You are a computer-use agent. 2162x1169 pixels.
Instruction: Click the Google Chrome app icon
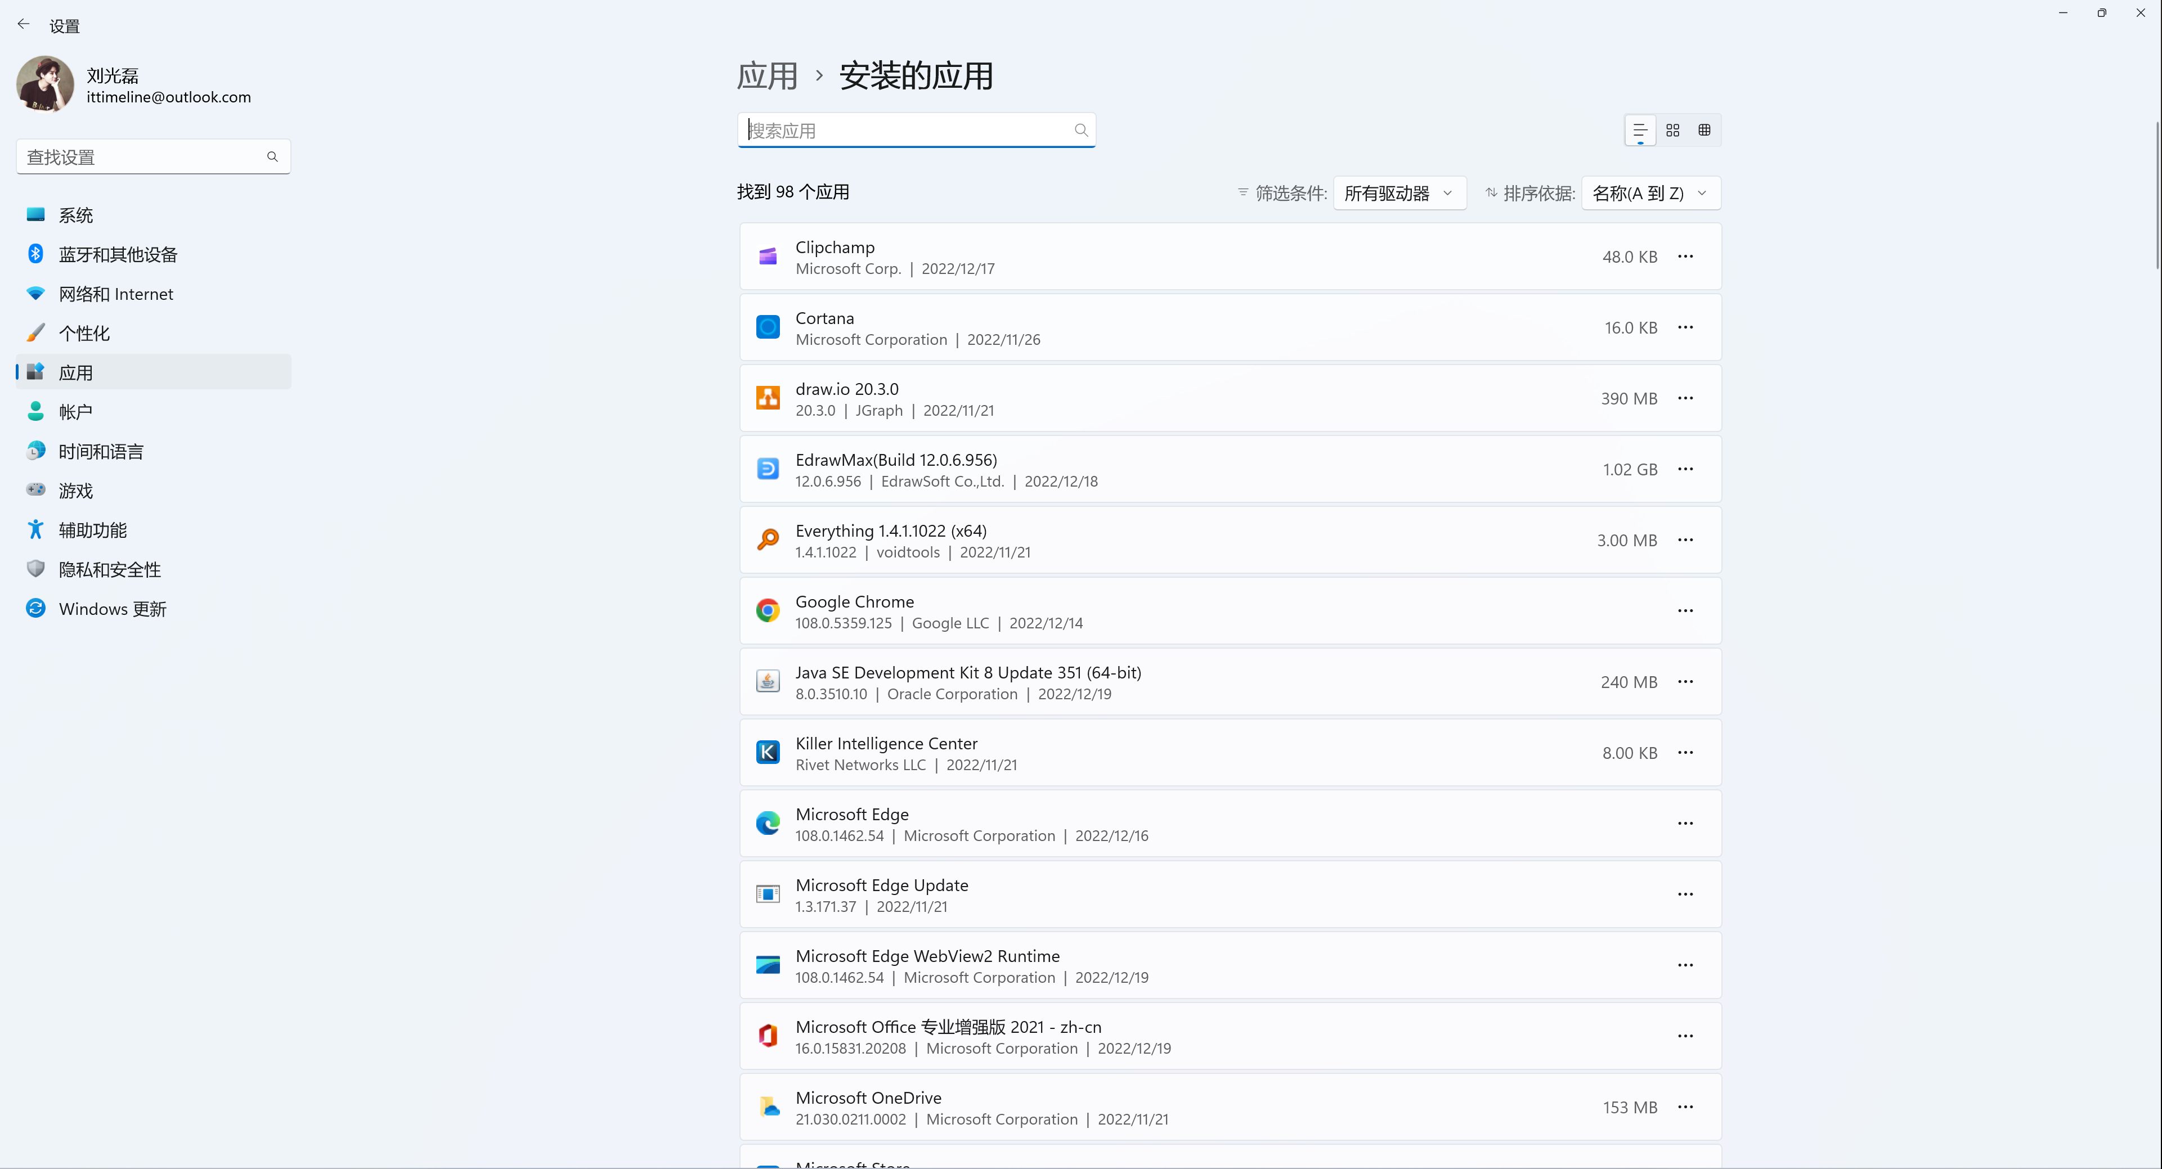(x=767, y=611)
